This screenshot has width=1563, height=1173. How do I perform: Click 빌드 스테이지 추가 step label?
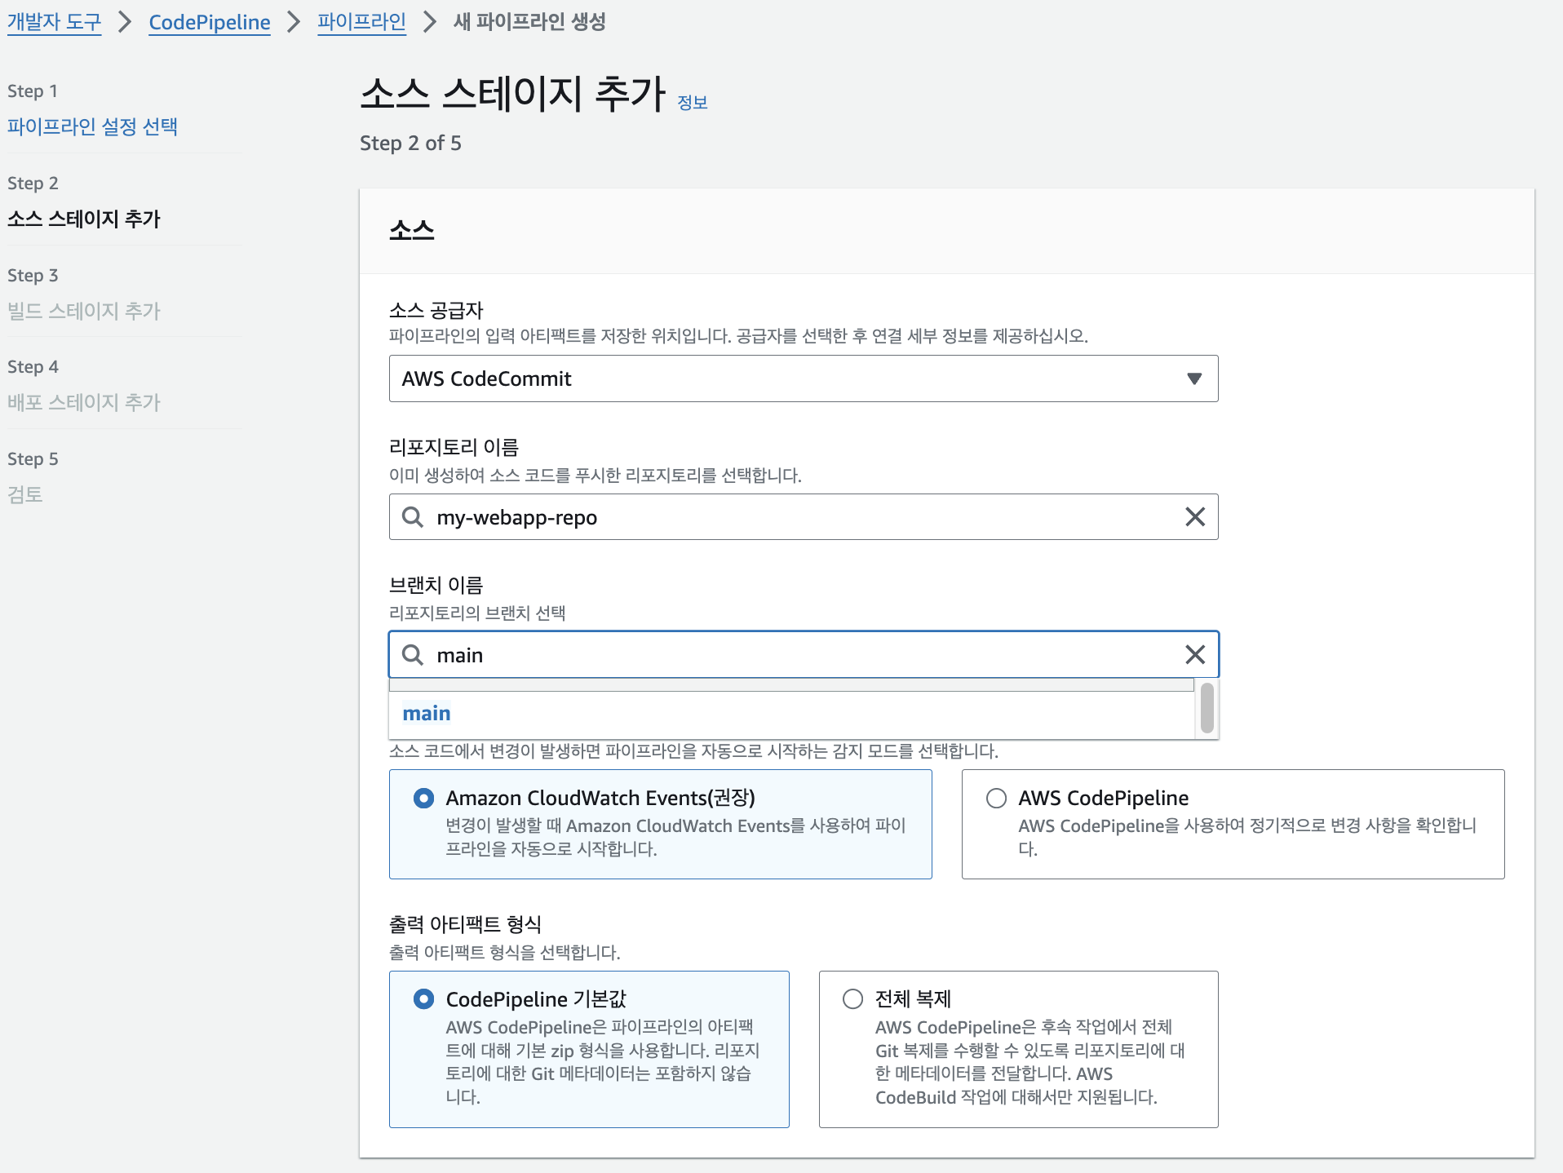[x=84, y=311]
